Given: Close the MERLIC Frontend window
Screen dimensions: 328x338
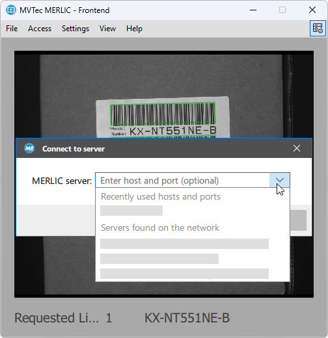Looking at the screenshot, I should tap(312, 10).
